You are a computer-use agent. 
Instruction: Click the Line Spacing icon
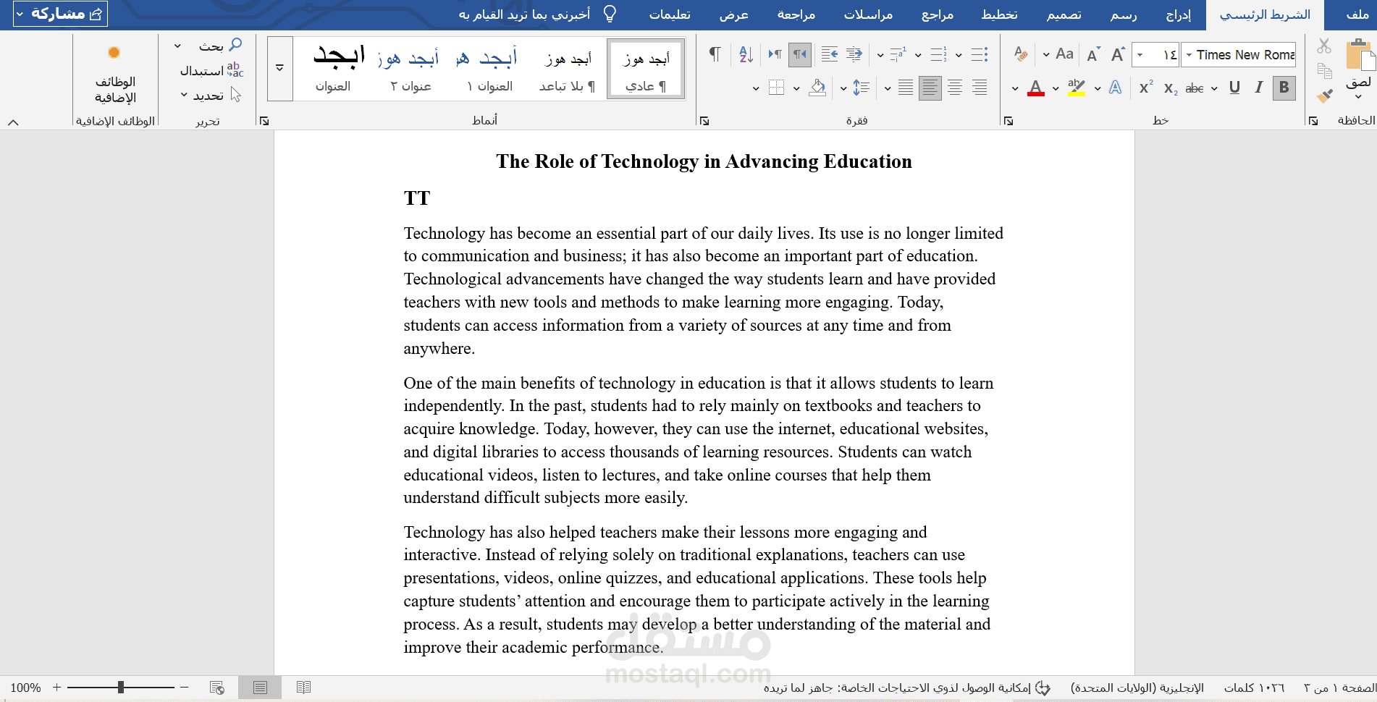click(861, 88)
